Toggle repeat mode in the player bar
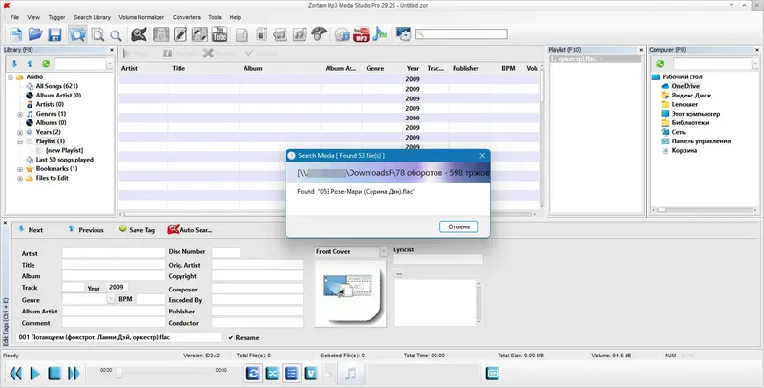 (253, 374)
